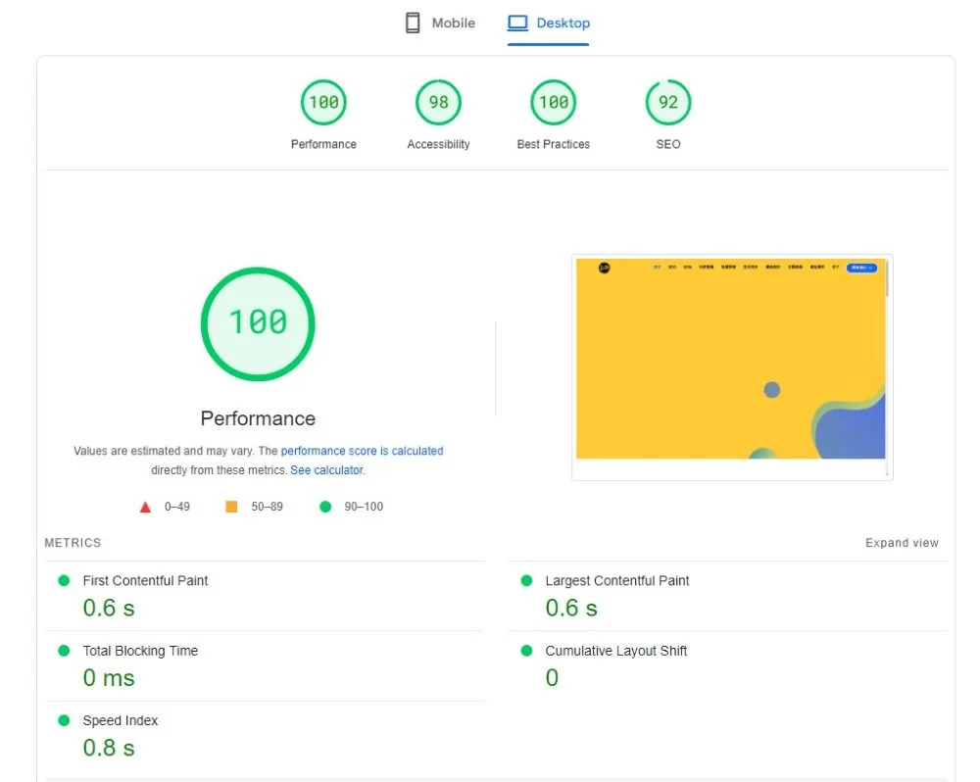Click the large Performance 100 gauge
980x782 pixels.
tap(258, 323)
